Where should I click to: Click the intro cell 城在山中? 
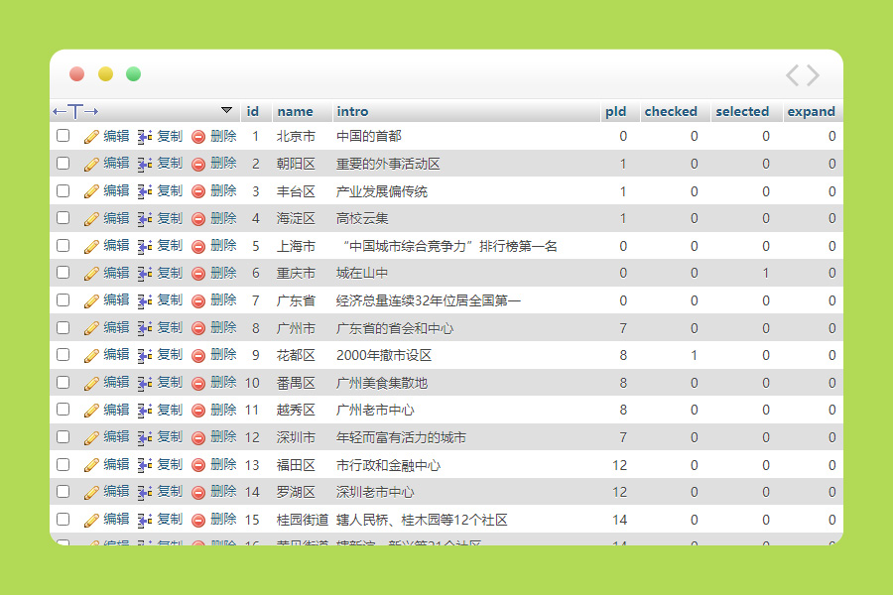click(361, 274)
